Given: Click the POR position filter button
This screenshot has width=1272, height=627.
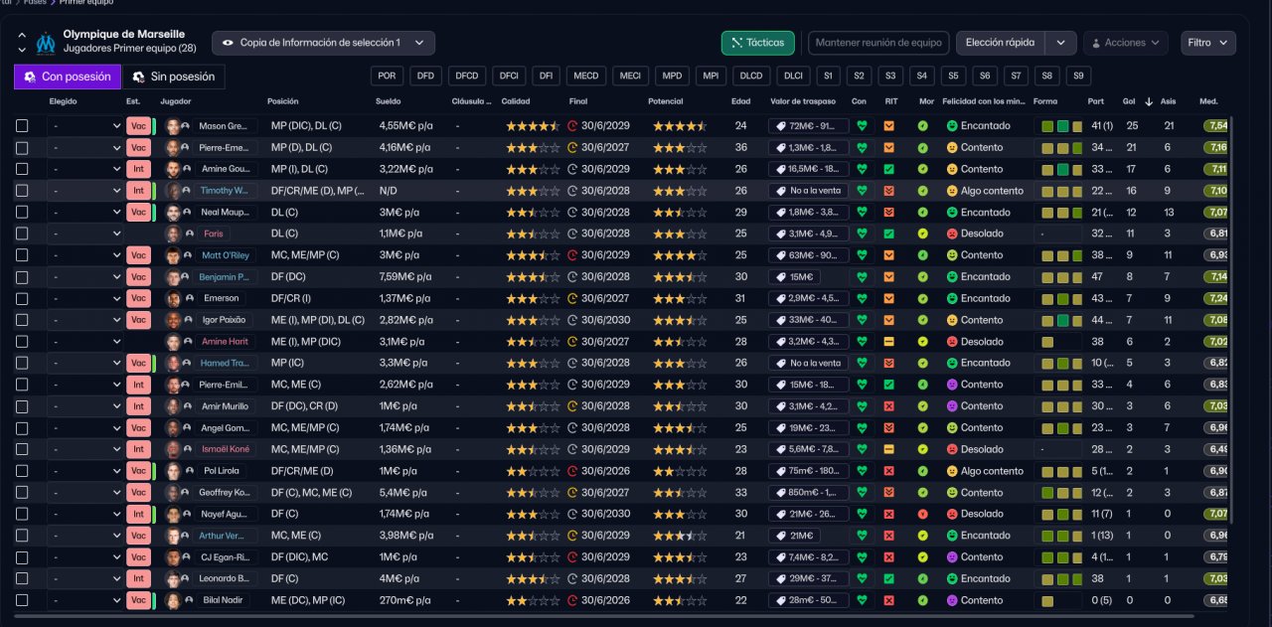Looking at the screenshot, I should [387, 76].
